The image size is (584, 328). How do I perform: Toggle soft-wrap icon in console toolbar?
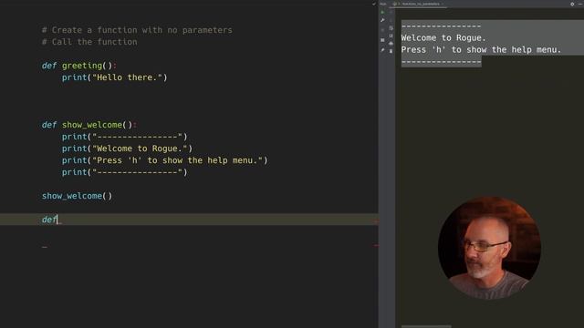click(x=391, y=28)
